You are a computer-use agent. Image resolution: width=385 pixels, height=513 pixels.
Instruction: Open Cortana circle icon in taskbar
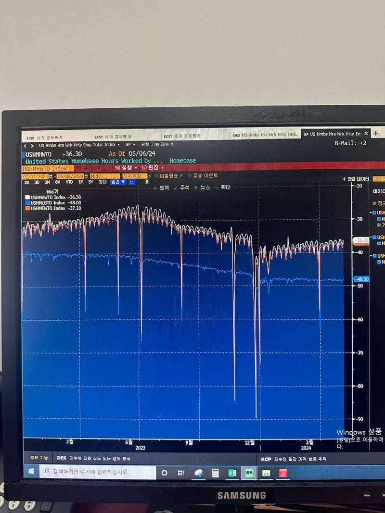(x=164, y=473)
